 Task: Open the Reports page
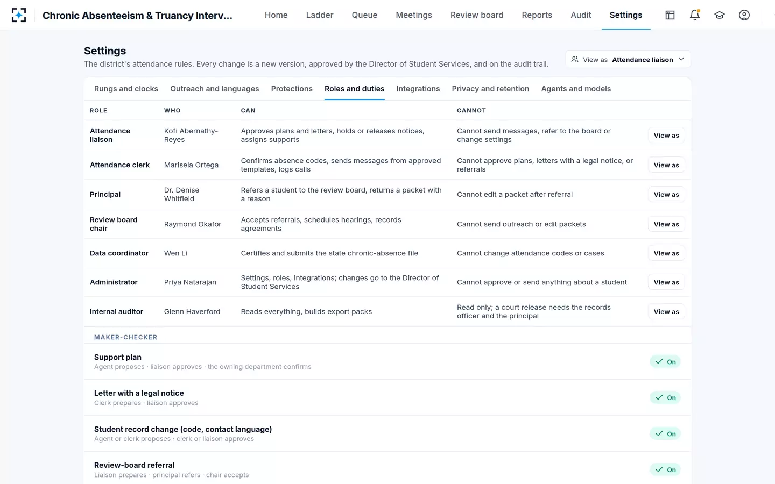(x=537, y=15)
